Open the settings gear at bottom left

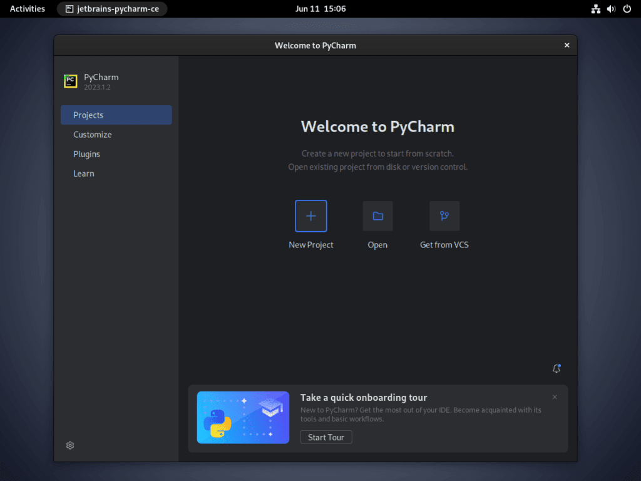tap(69, 445)
